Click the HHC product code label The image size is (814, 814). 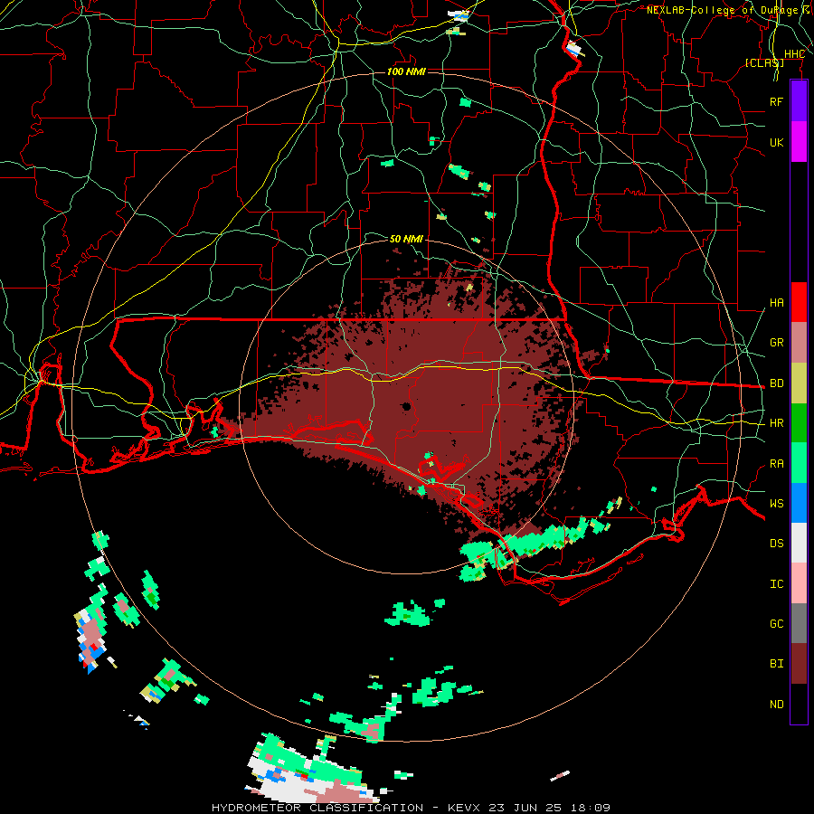[794, 54]
